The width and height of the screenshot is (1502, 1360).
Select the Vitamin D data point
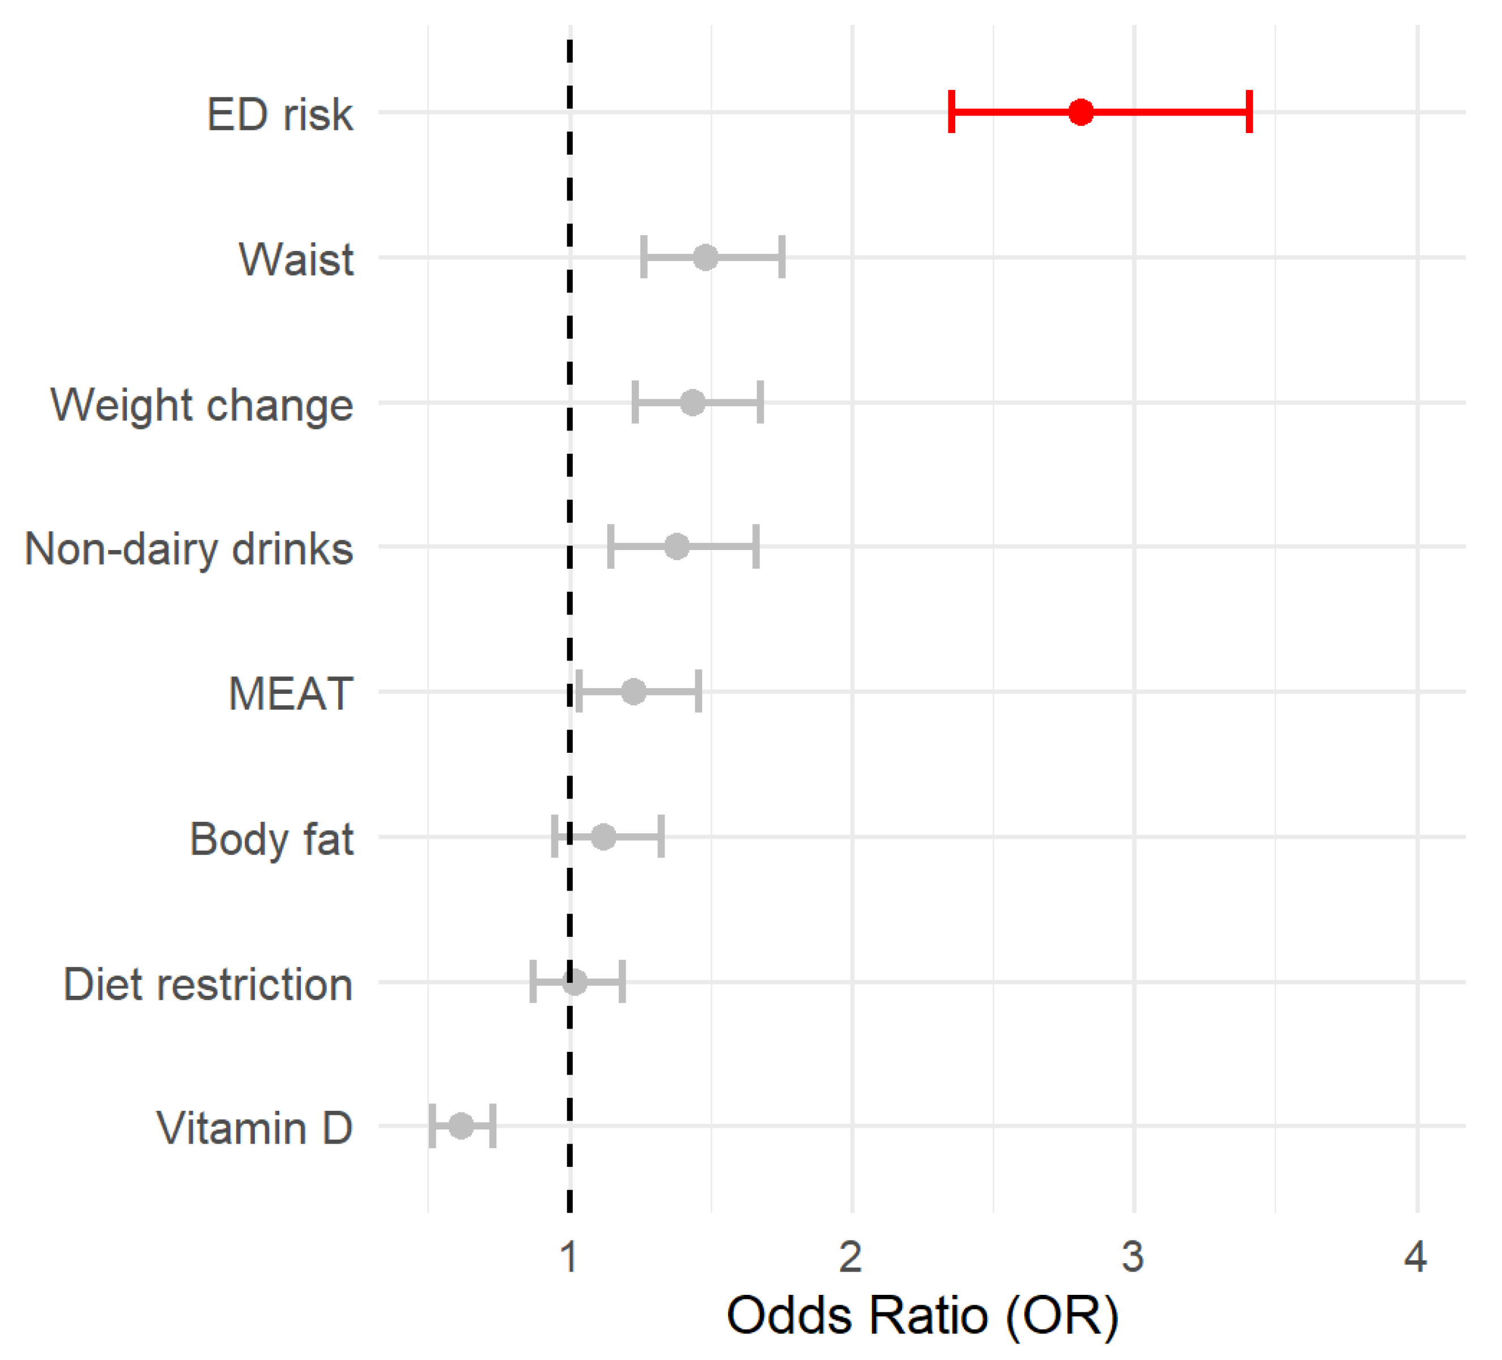[461, 1125]
